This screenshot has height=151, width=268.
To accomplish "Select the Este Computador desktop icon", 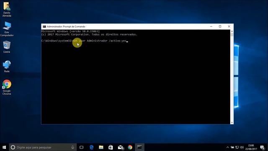I will (7, 29).
